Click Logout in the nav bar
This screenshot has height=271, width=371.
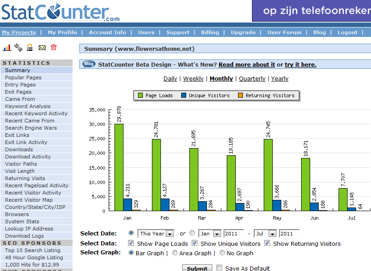tap(348, 32)
